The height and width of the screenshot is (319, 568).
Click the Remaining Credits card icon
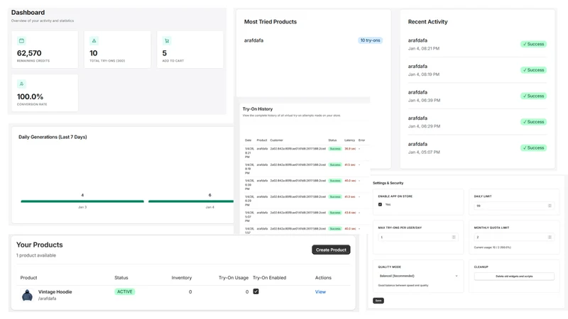pyautogui.click(x=22, y=41)
